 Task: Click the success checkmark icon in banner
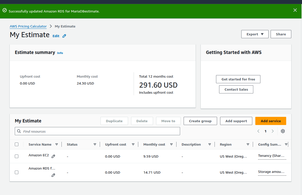click(x=5, y=10)
